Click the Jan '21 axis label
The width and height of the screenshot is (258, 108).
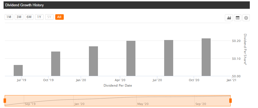[231, 80]
